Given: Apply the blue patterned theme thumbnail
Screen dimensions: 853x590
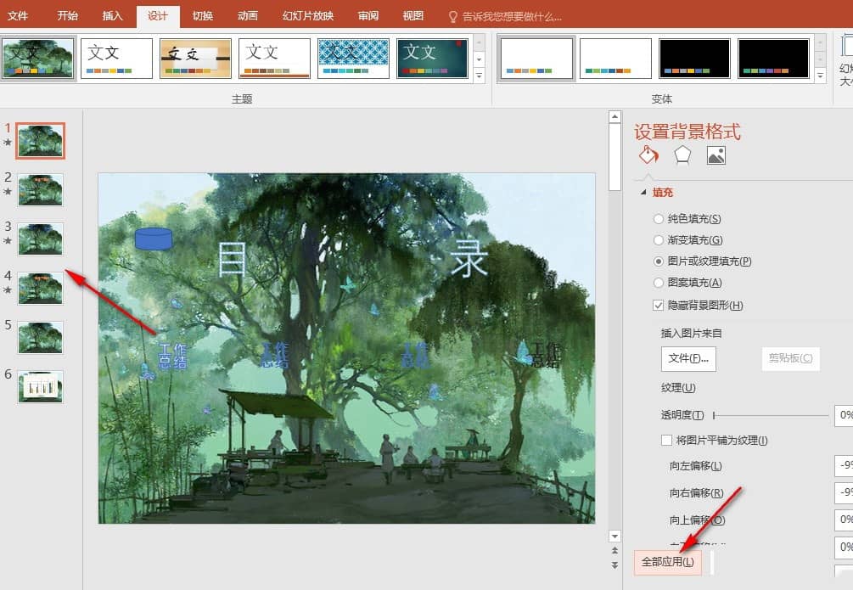Looking at the screenshot, I should 353,59.
